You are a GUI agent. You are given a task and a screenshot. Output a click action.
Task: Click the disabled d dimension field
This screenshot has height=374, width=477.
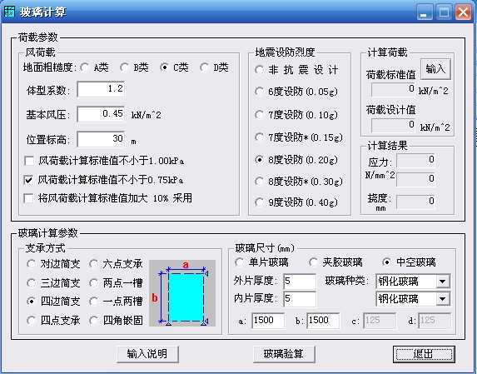(435, 321)
